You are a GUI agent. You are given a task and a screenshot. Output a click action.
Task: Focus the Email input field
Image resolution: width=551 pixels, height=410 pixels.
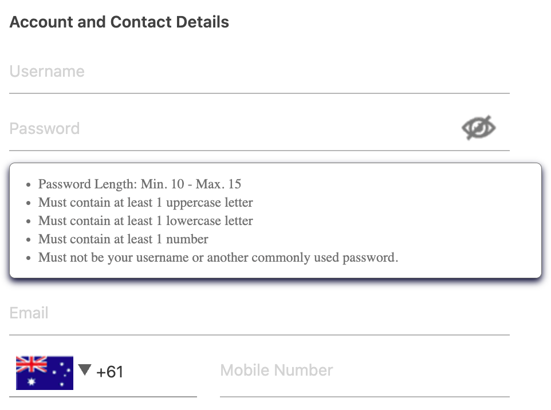point(259,313)
